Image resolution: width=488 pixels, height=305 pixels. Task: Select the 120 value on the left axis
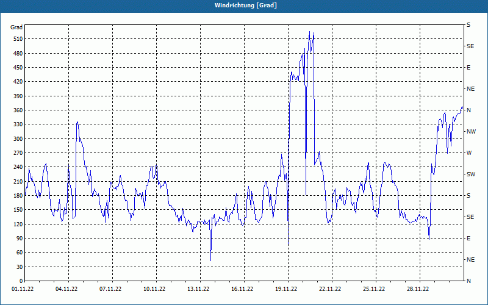[x=18, y=224]
